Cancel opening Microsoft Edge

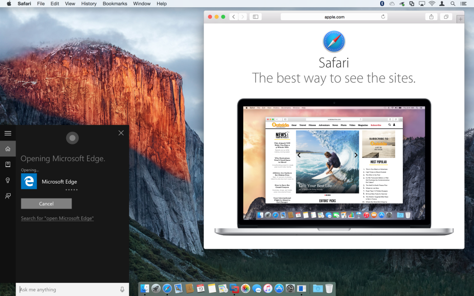tap(46, 204)
